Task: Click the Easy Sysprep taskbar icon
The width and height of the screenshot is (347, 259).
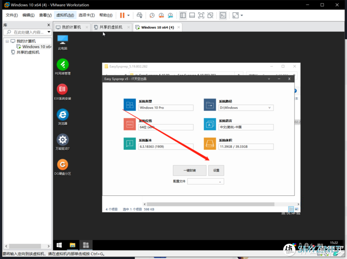Action: point(86,245)
